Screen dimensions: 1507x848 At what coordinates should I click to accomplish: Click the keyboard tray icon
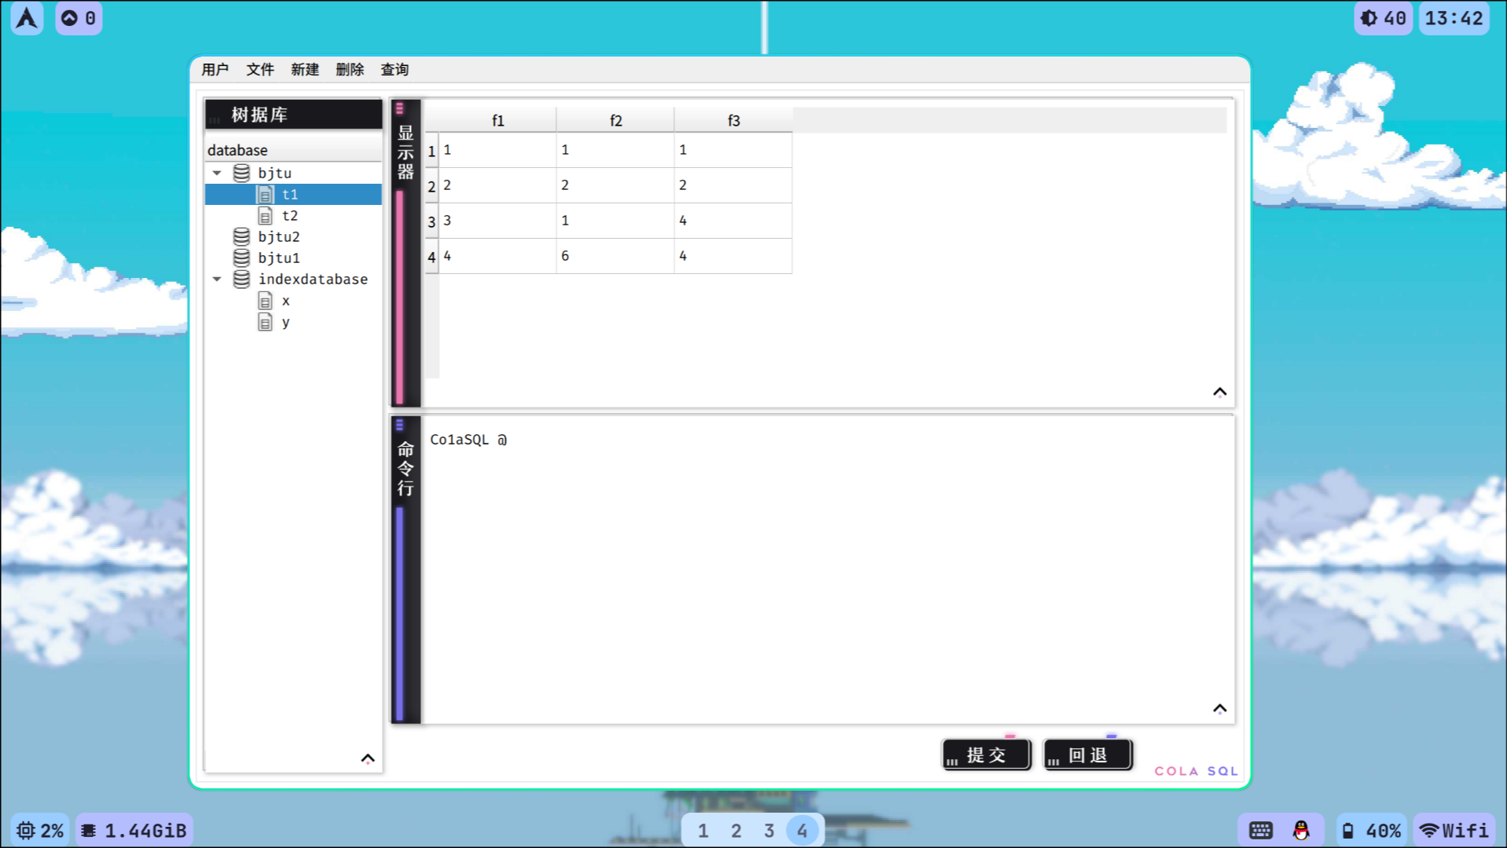point(1260,830)
